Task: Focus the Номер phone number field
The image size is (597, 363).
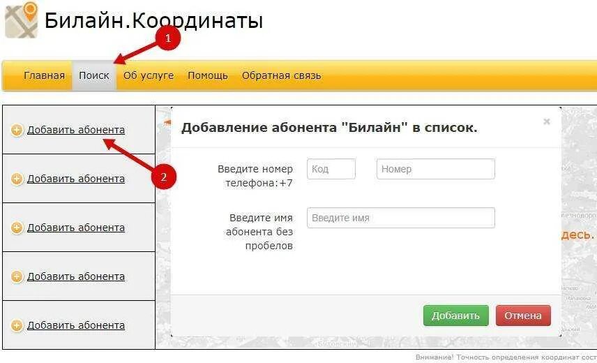Action: 436,169
